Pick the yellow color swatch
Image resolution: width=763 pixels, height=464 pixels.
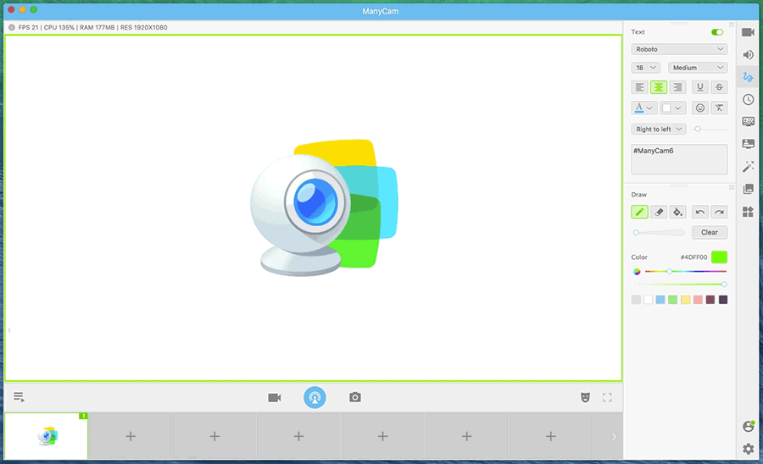tap(686, 300)
